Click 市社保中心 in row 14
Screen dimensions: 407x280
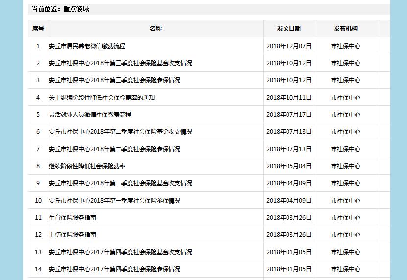[x=345, y=269]
